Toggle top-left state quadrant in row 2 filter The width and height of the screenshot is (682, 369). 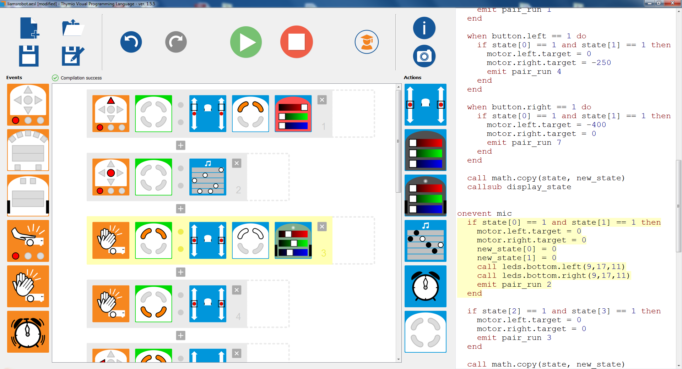(x=146, y=170)
